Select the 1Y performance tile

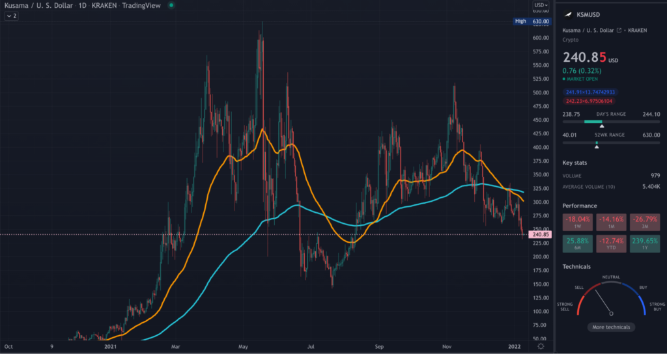[645, 244]
